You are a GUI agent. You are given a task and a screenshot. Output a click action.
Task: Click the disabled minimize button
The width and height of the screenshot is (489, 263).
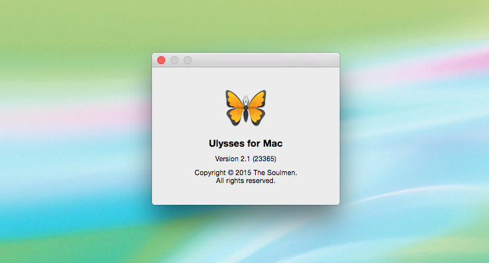point(174,60)
